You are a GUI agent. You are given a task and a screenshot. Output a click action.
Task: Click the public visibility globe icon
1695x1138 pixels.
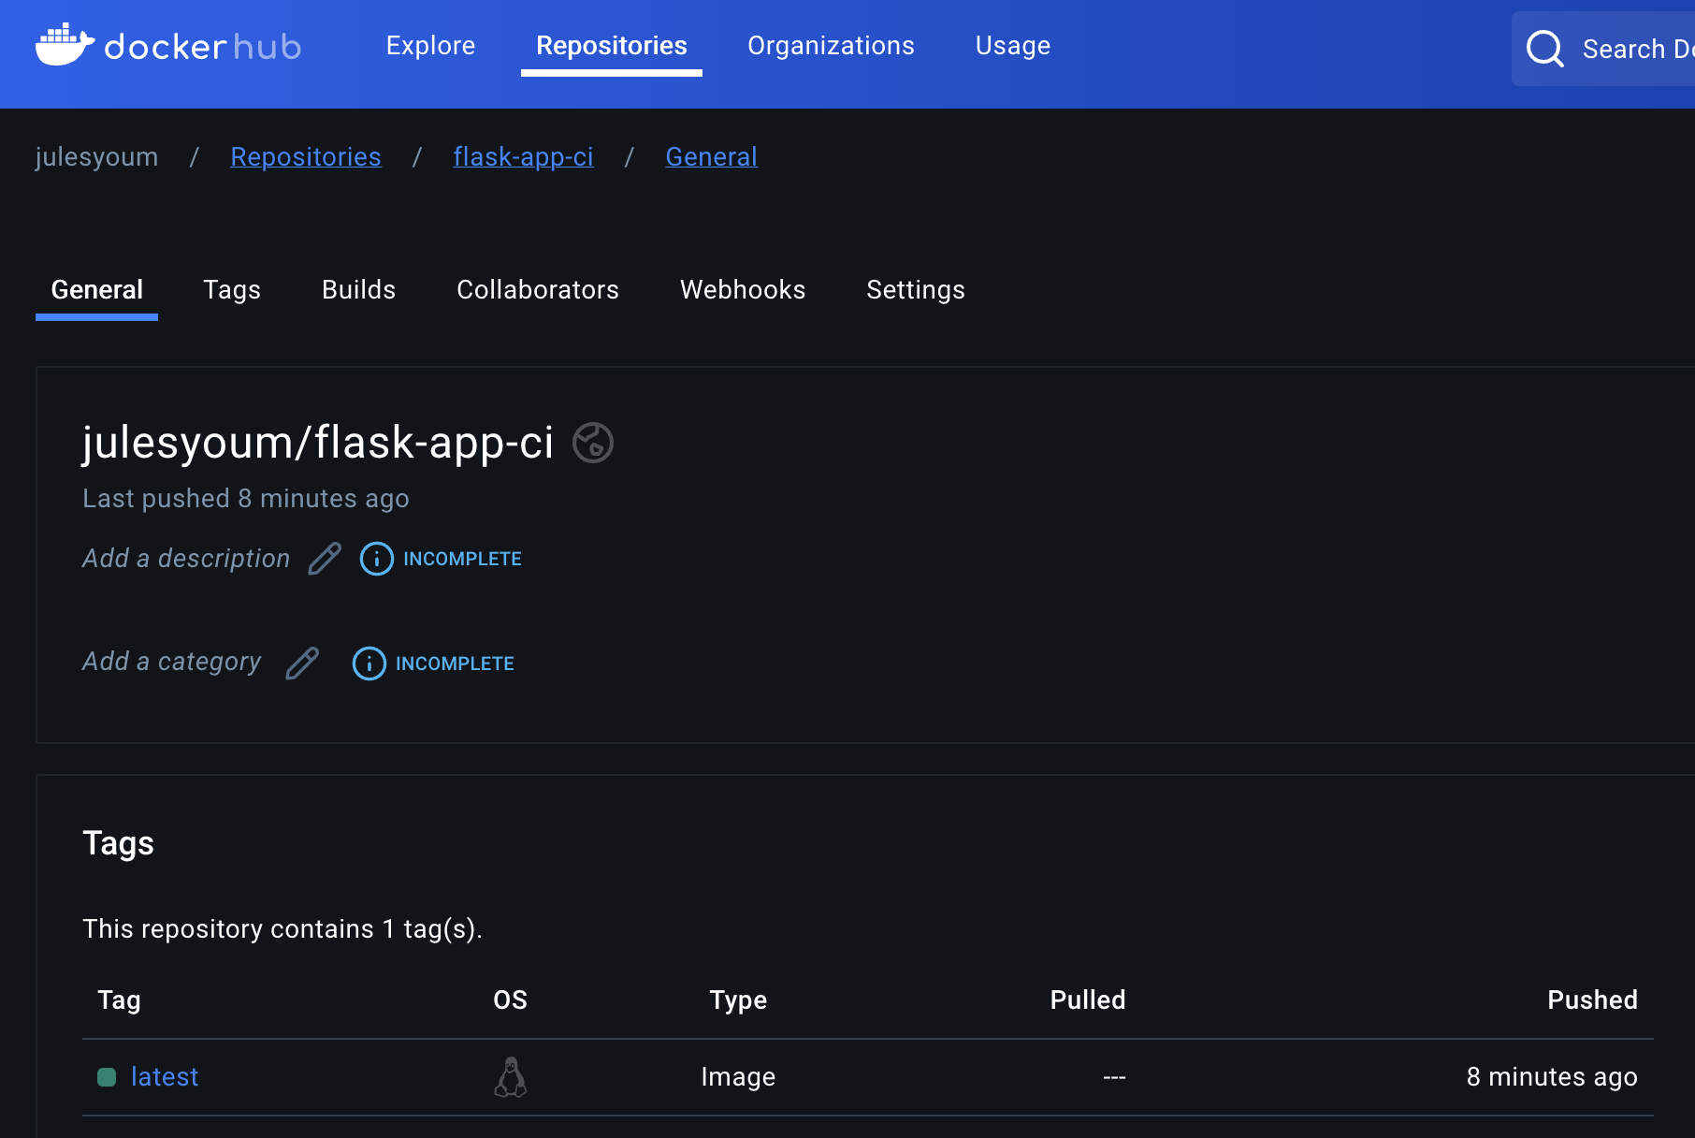[593, 443]
